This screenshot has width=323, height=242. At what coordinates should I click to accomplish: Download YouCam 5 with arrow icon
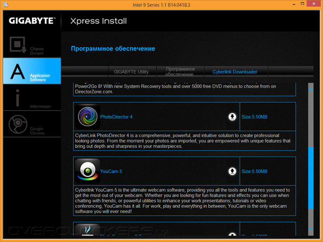click(x=232, y=171)
